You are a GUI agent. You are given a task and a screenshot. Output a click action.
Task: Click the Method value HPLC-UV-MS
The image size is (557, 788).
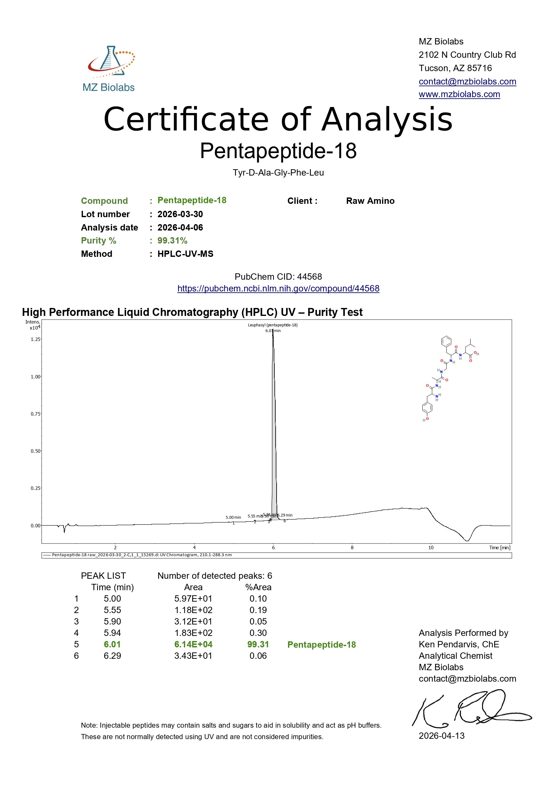(x=185, y=254)
